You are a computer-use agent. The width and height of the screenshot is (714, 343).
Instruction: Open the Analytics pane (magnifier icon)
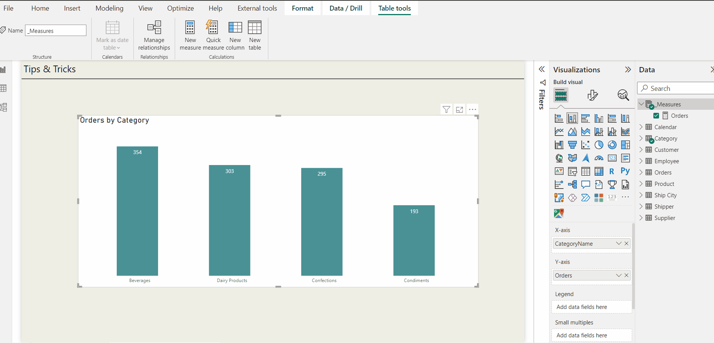pos(624,95)
